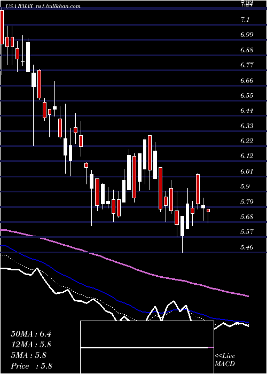267x374 pixels.
Task: Click the first tall red candle at top left
Action: 2,27
